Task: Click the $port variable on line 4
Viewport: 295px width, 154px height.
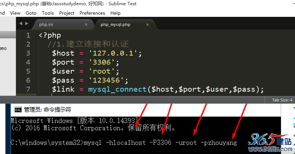Action: [63, 63]
